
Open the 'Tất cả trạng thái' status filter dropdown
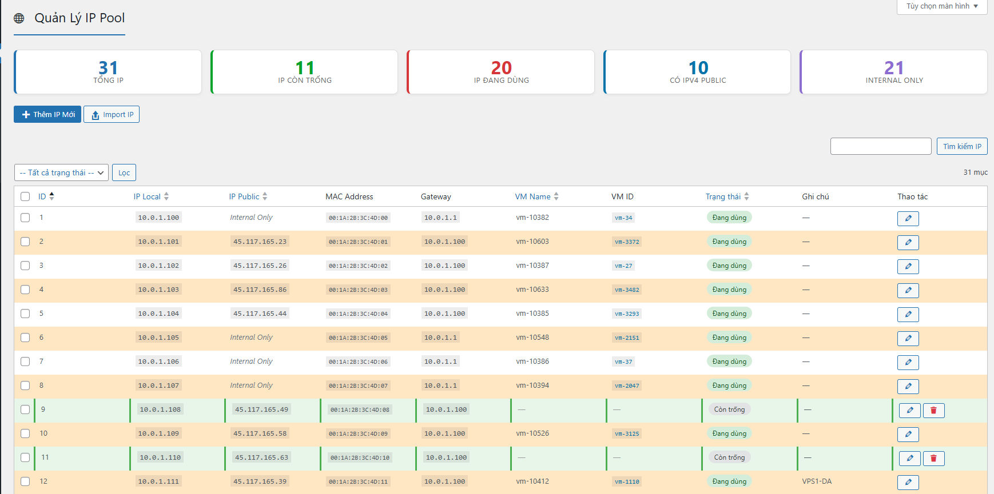click(x=61, y=172)
